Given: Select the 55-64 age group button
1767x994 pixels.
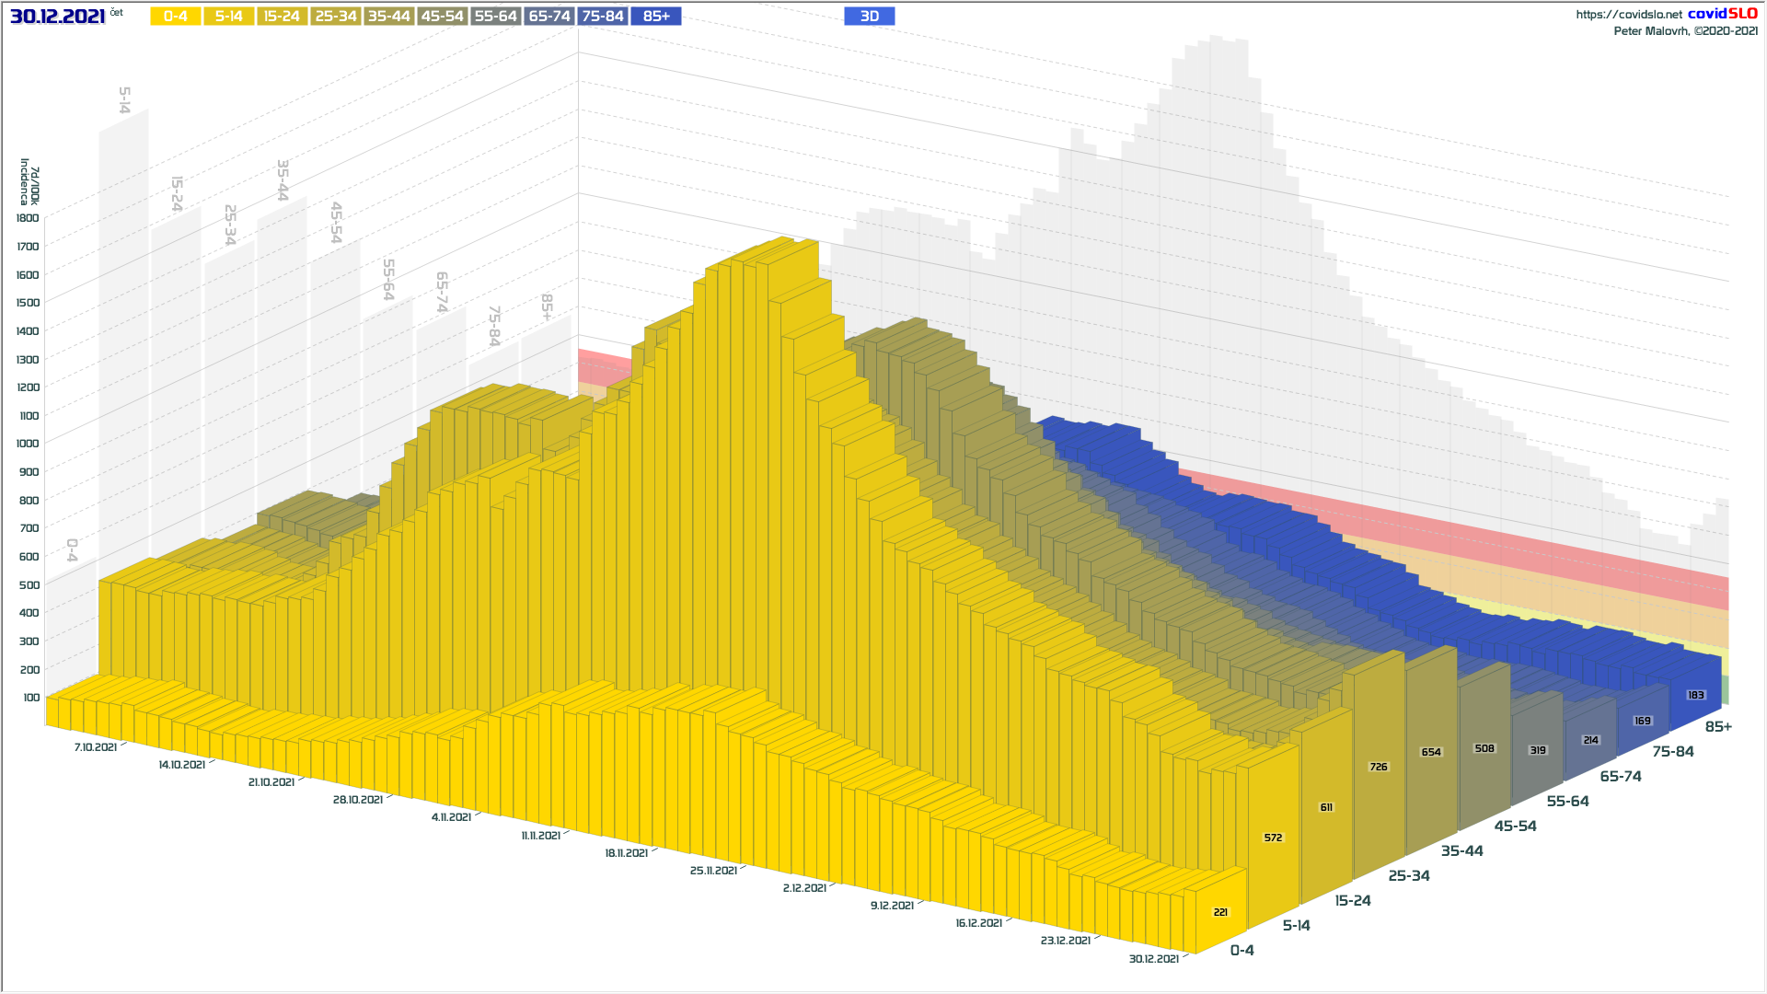Looking at the screenshot, I should pos(495,17).
